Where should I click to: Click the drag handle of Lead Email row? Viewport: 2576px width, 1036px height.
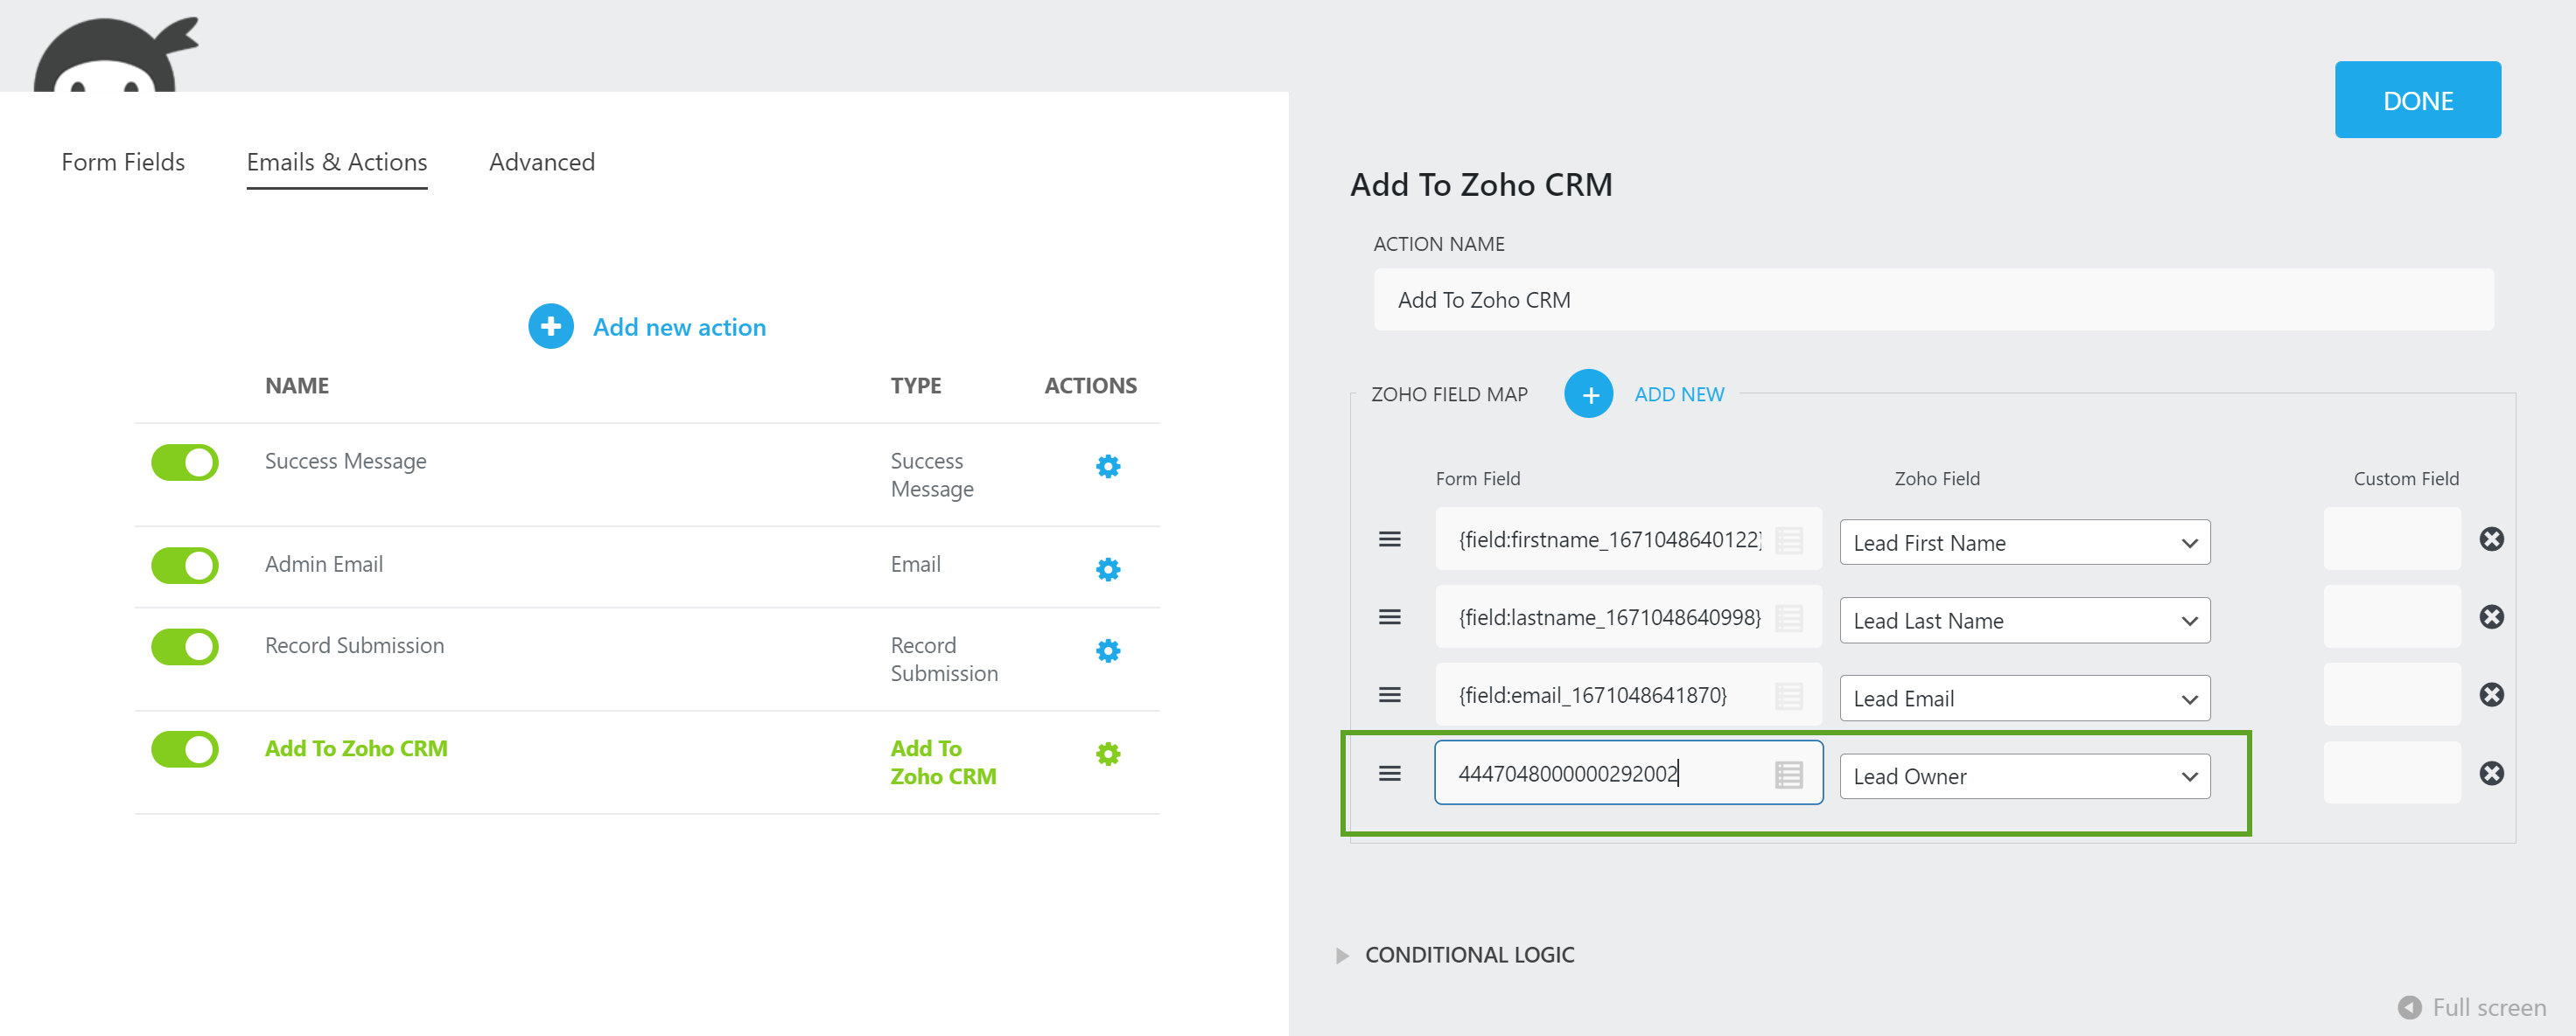(x=1389, y=695)
